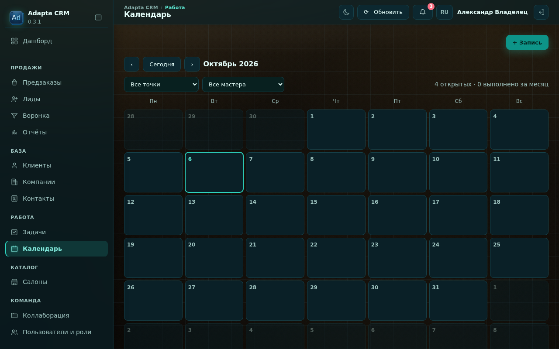Open Календарь in the sidebar
Image resolution: width=559 pixels, height=349 pixels.
57,249
